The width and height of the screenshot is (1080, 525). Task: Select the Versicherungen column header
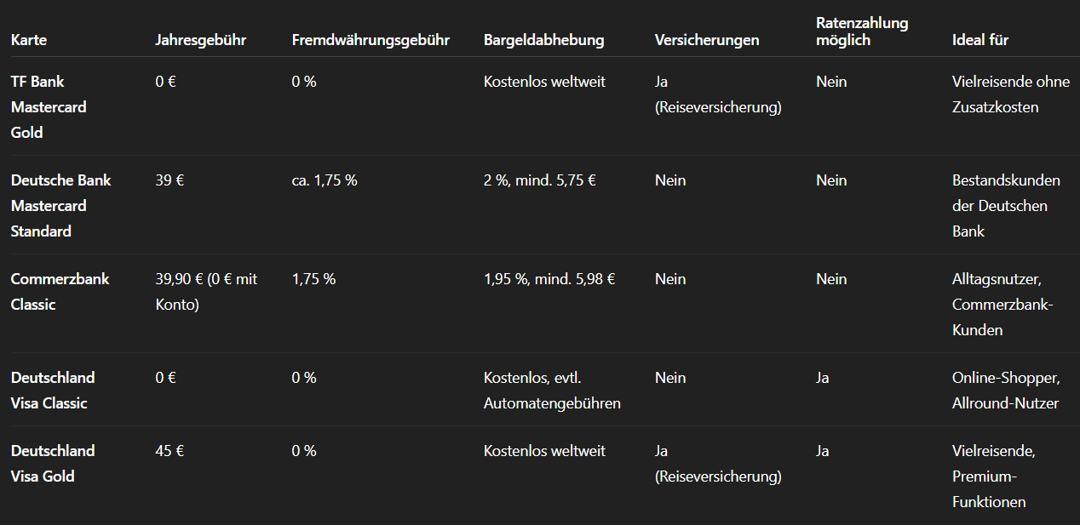tap(707, 40)
